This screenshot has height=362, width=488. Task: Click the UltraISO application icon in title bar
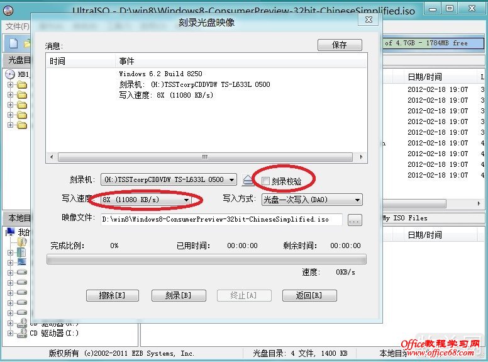(8, 11)
